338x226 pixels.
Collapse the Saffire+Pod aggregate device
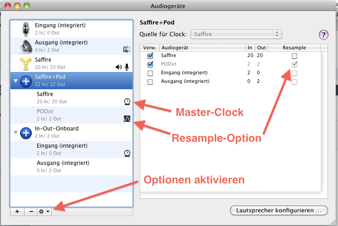coord(16,81)
